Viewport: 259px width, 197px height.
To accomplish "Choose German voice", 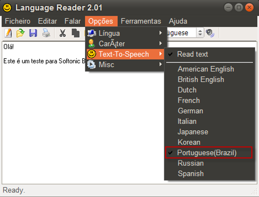I will [x=209, y=111].
